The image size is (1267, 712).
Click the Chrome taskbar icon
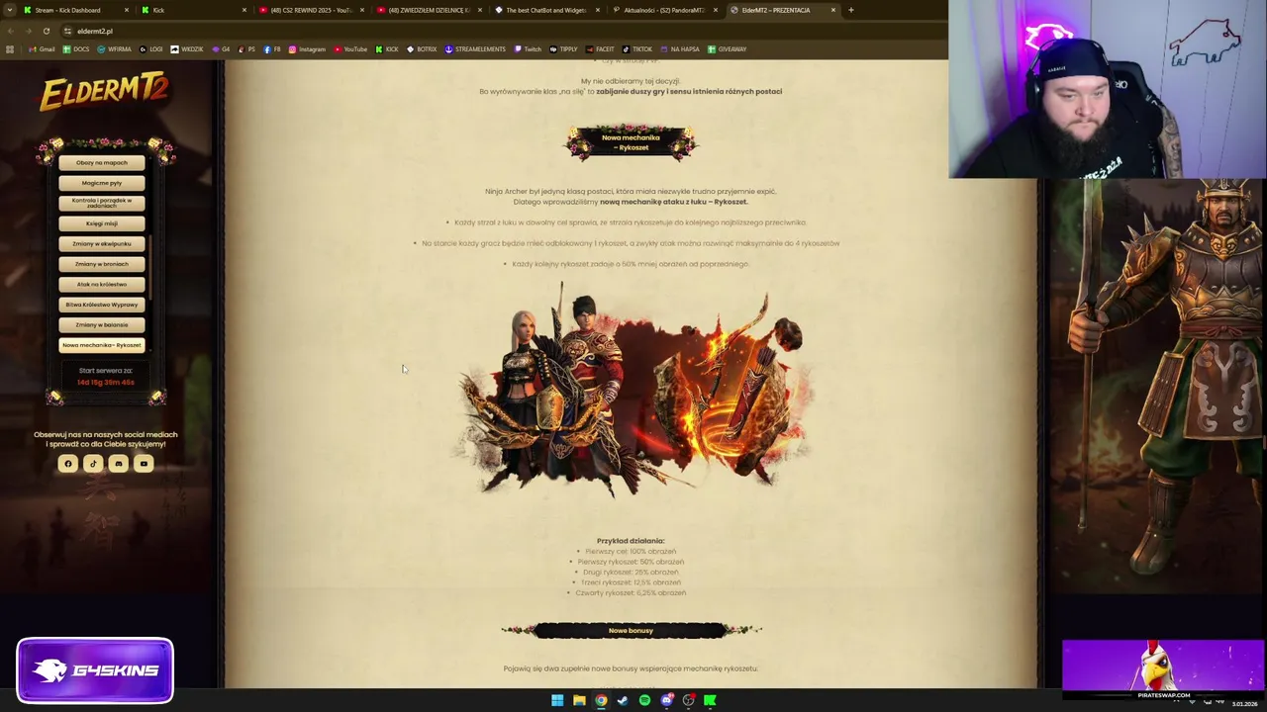coord(601,700)
